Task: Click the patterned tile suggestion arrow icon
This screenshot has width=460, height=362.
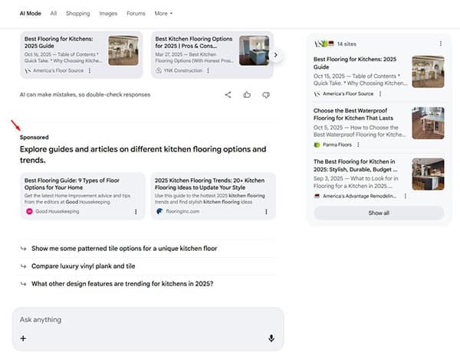Action: click(x=23, y=249)
